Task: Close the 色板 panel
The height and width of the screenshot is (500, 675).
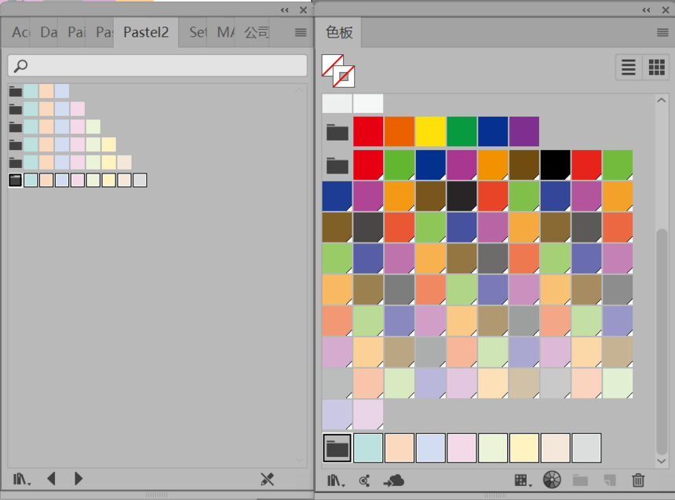Action: (666, 10)
